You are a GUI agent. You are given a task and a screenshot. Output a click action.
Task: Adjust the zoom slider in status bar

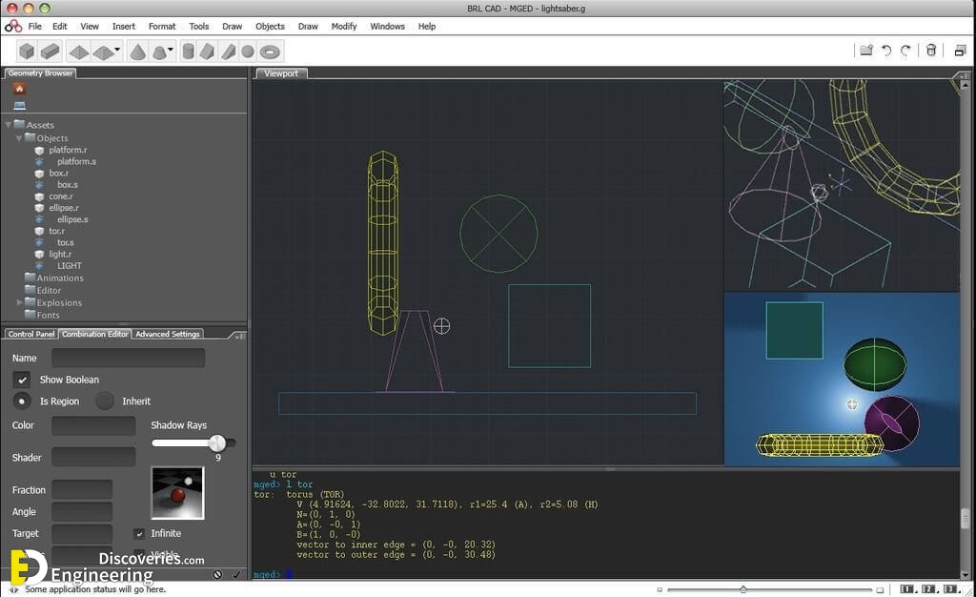coord(743,589)
